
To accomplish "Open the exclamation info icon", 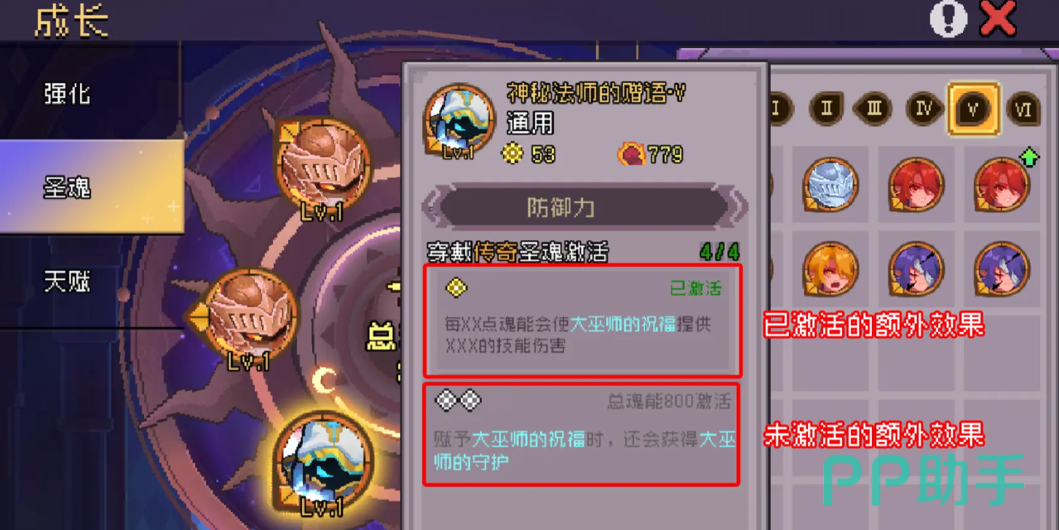I will pyautogui.click(x=949, y=19).
